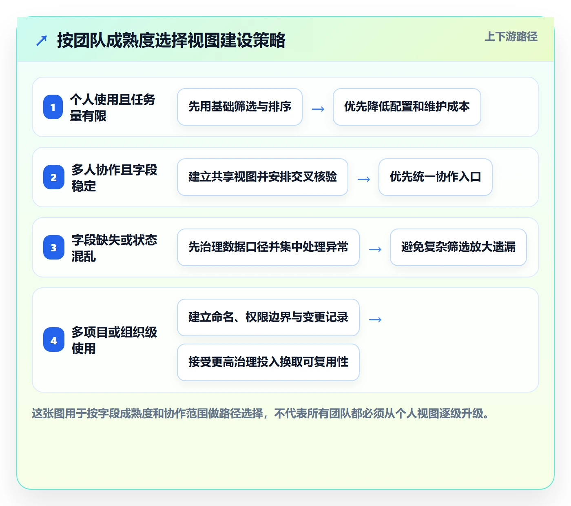Viewport: 571px width, 506px height.
Task: Select the title 按团队成熟度选择视图建设策略
Action: pyautogui.click(x=171, y=40)
